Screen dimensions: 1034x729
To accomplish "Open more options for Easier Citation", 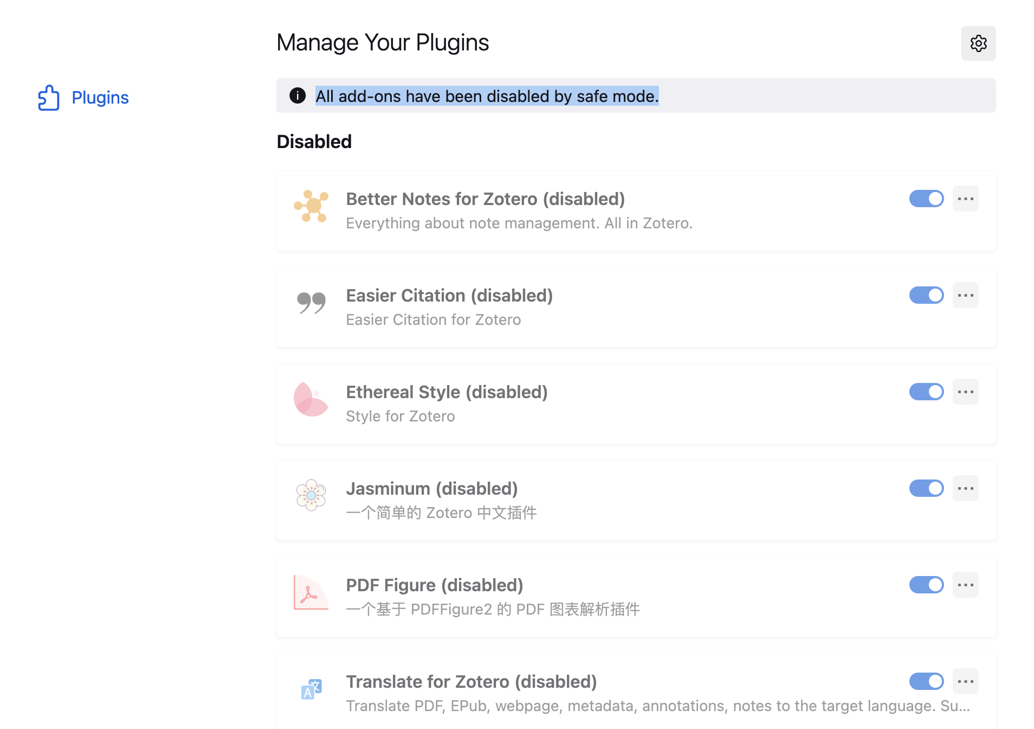I will 965,295.
